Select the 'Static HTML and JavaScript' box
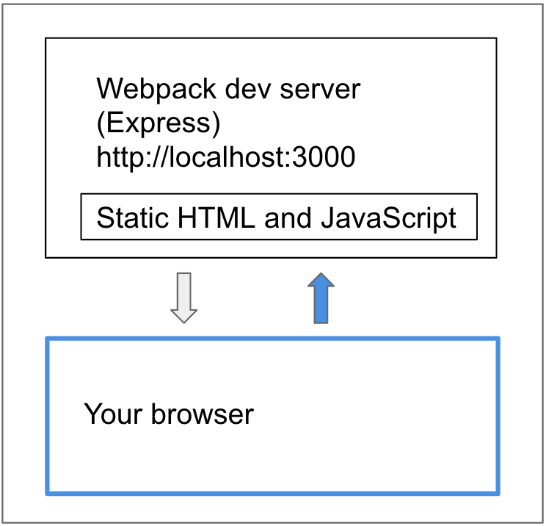Viewport: 546px width, 526px height. click(x=279, y=217)
